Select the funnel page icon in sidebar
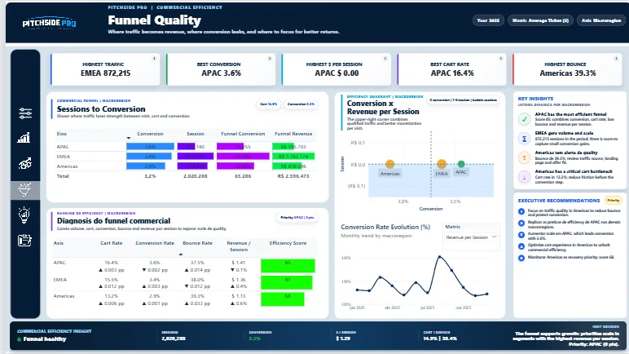Screen dimensions: 629x354 [25, 190]
